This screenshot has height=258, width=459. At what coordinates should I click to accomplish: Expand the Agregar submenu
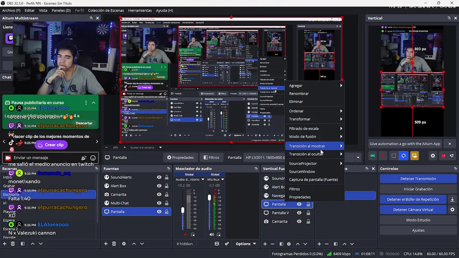pyautogui.click(x=314, y=86)
